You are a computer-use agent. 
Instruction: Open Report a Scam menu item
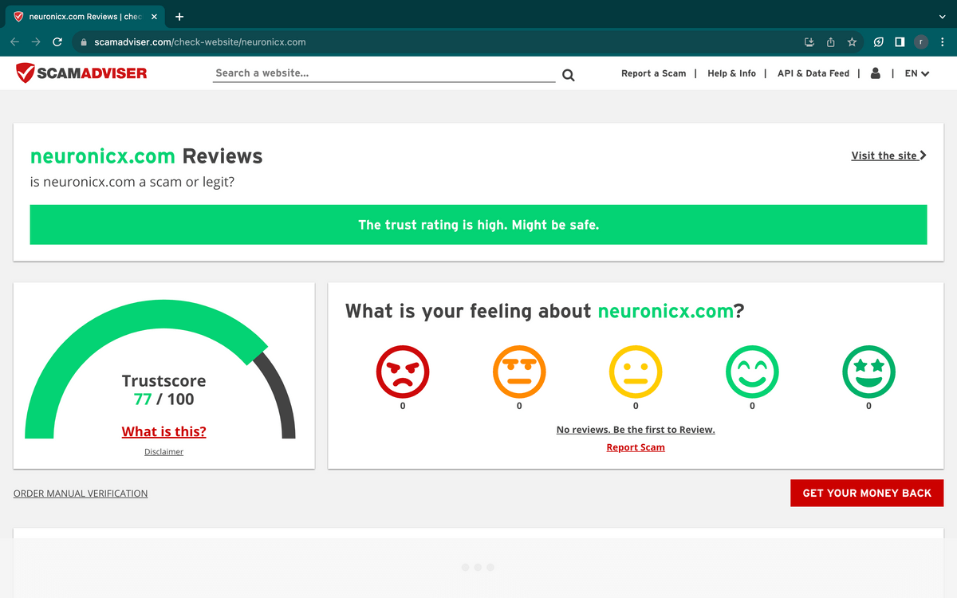[653, 73]
